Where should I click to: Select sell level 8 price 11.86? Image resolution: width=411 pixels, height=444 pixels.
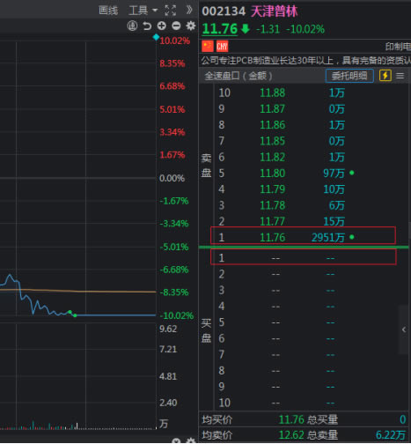[x=273, y=125]
